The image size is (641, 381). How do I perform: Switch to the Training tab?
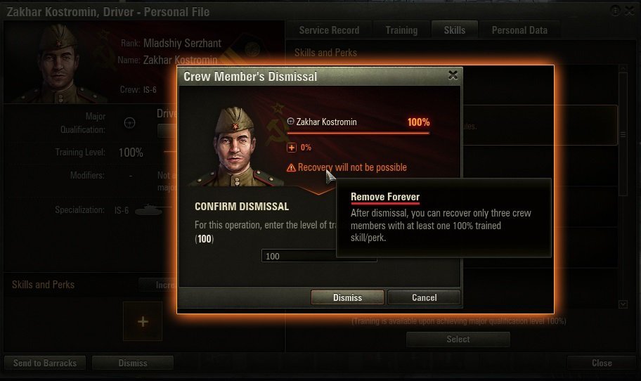pyautogui.click(x=401, y=30)
